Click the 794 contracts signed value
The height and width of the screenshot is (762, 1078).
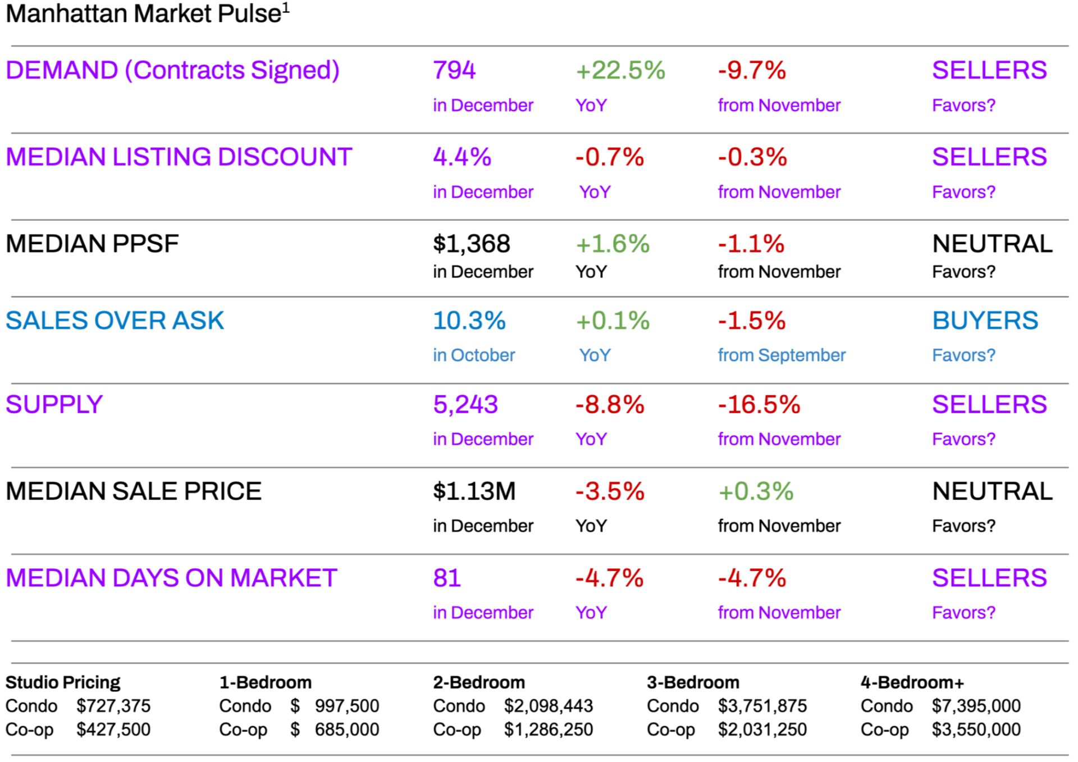pyautogui.click(x=454, y=70)
